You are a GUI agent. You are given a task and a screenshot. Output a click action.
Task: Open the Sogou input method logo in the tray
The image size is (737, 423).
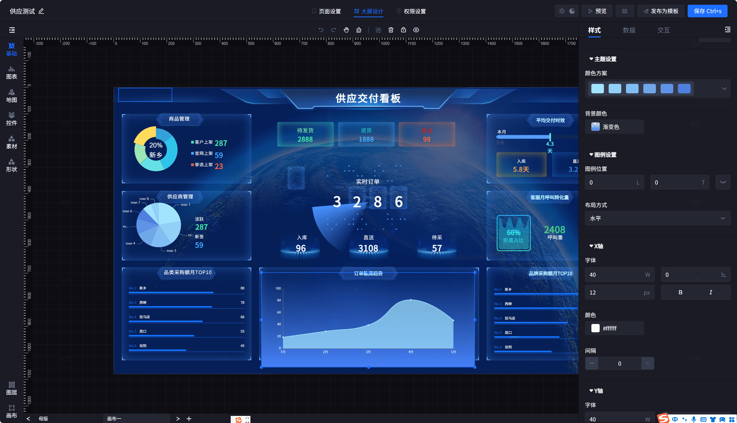tap(663, 418)
